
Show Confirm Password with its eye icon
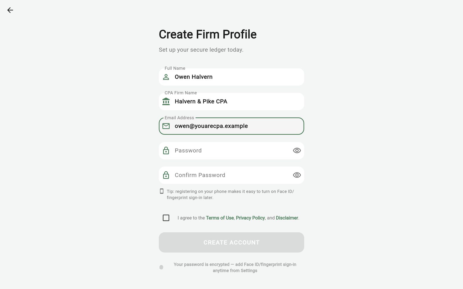tap(297, 175)
